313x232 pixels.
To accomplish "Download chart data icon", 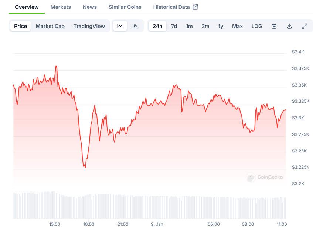I will [x=289, y=26].
